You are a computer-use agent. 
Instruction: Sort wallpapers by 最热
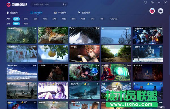[26, 23]
